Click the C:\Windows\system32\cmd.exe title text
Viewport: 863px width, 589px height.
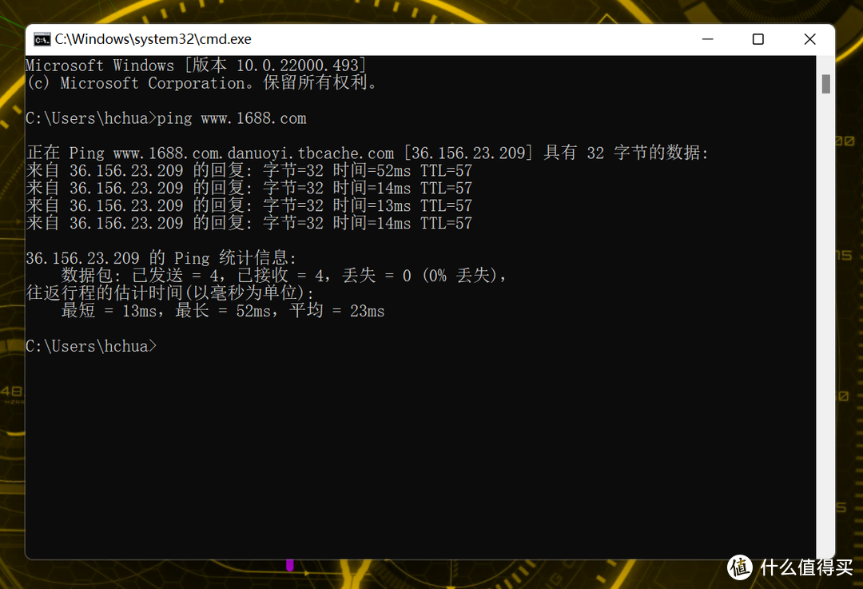tap(153, 39)
